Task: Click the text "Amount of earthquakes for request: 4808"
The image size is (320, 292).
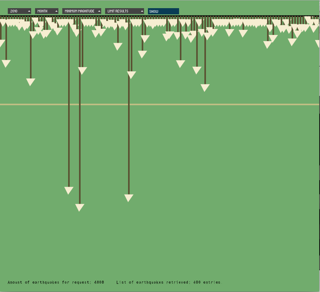Action: (56, 282)
